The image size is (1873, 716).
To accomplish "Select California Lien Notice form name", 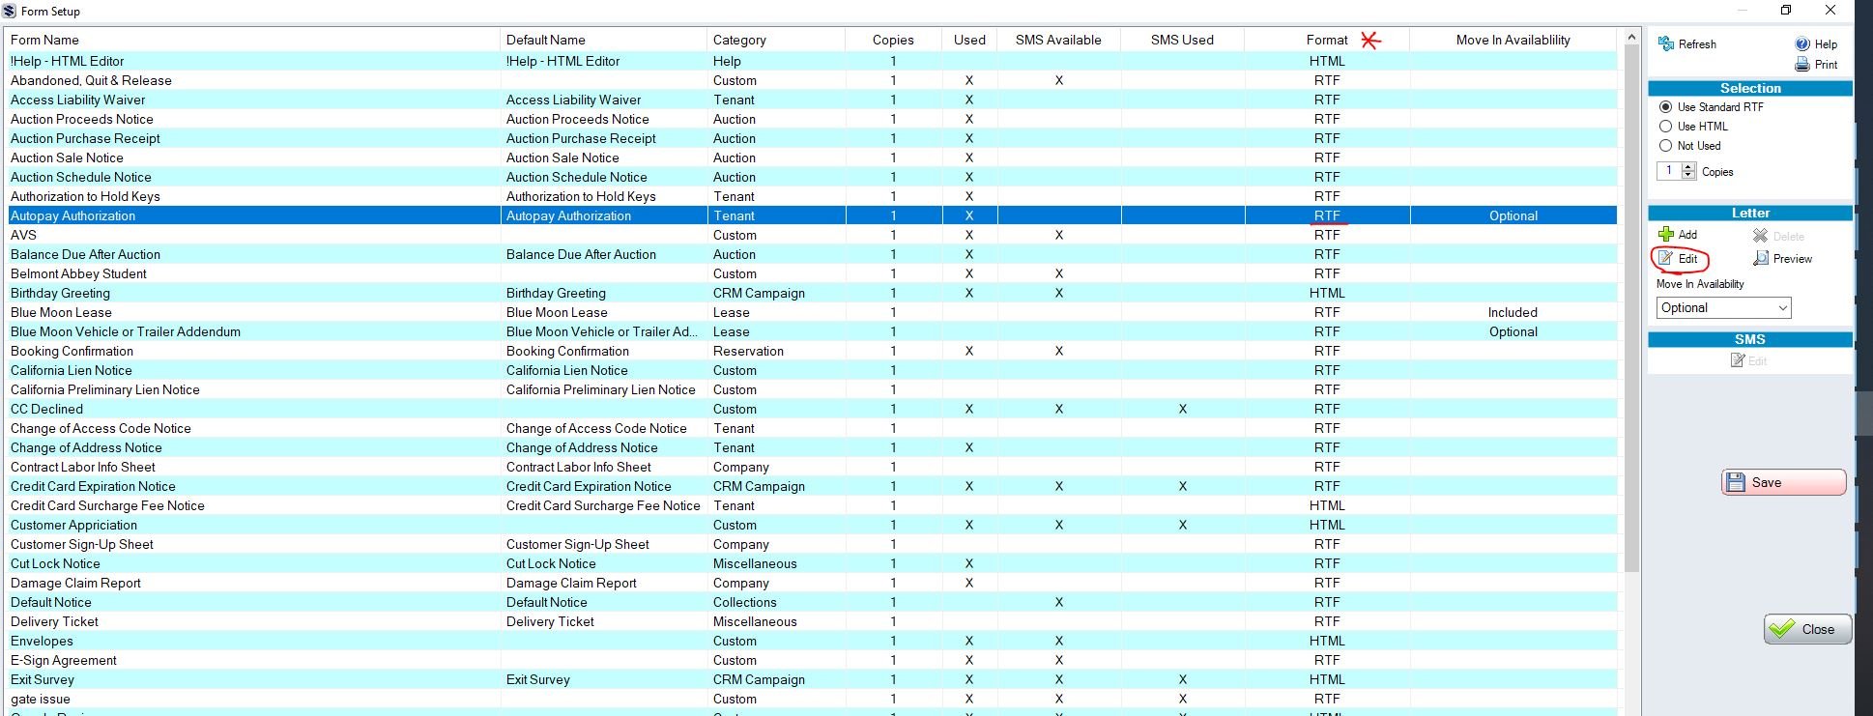I will point(71,370).
